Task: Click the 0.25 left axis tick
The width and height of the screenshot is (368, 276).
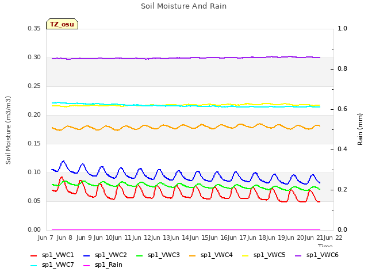Action: click(x=34, y=86)
